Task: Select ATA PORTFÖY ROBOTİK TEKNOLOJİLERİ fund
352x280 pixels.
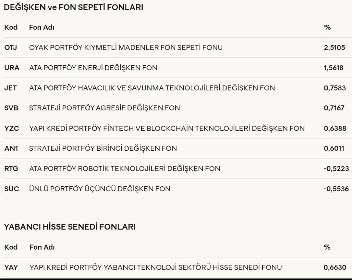Action: [x=124, y=169]
